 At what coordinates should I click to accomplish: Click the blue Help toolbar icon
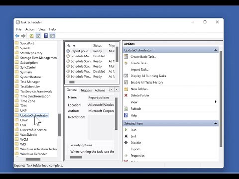coord(46,36)
